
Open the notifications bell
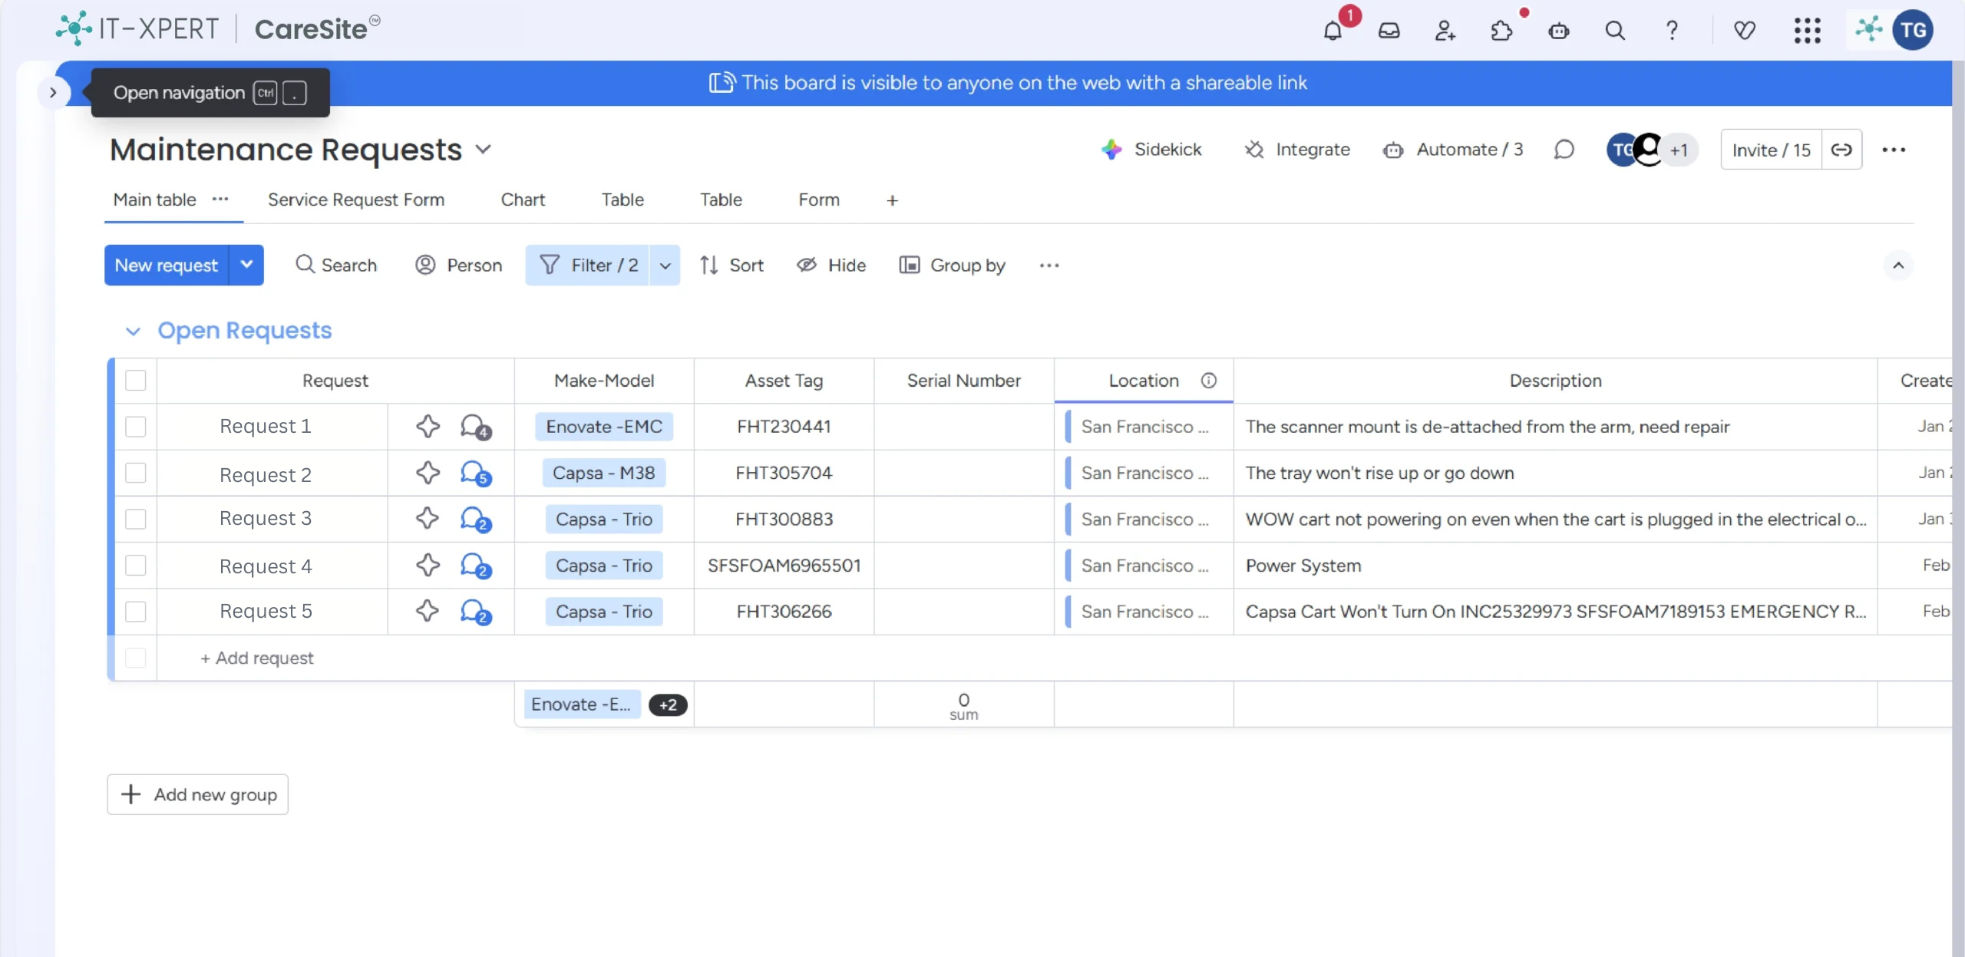[x=1333, y=31]
